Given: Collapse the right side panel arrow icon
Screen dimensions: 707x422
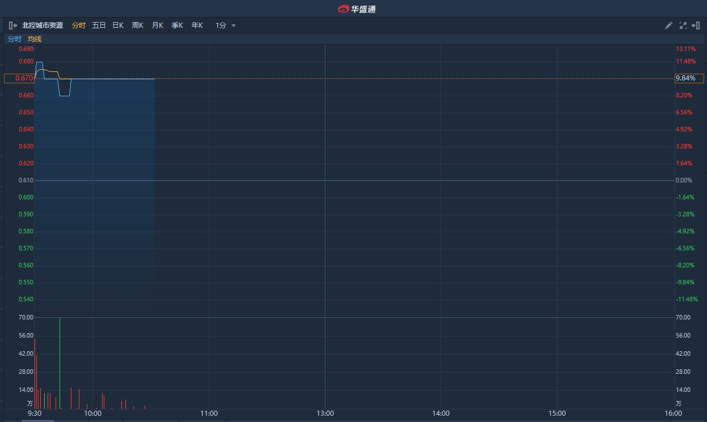Looking at the screenshot, I should pyautogui.click(x=696, y=25).
